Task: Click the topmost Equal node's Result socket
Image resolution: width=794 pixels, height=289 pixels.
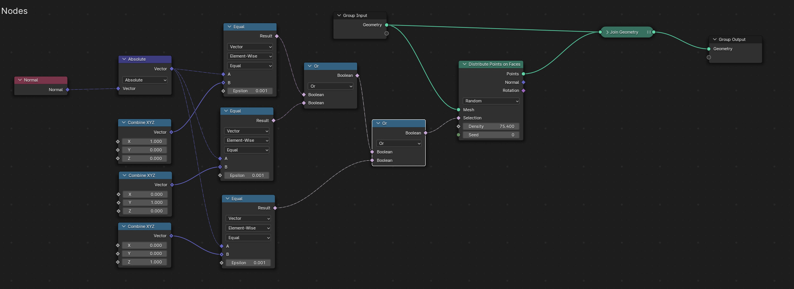Action: [x=277, y=36]
